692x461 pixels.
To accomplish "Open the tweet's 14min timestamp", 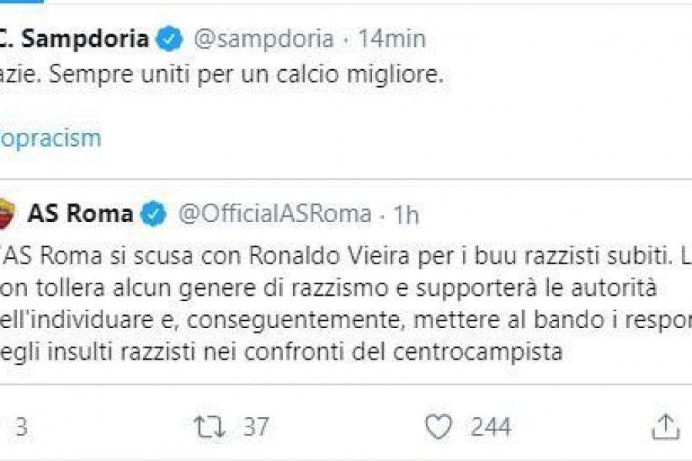I will coord(391,39).
